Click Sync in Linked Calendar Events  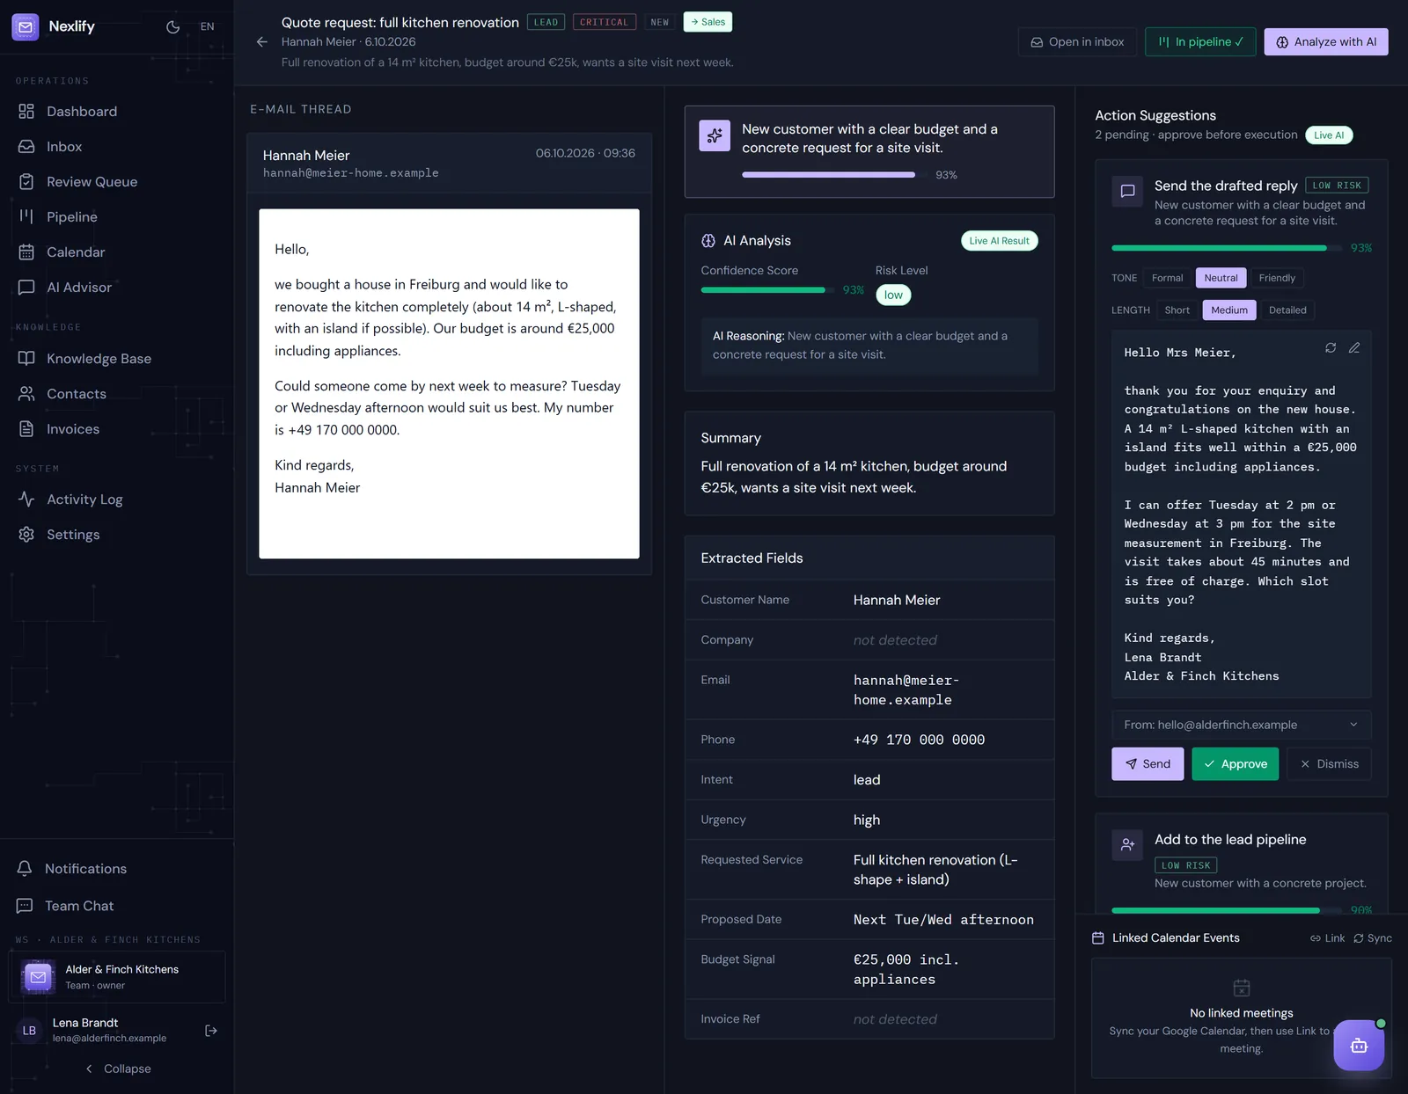click(1373, 938)
